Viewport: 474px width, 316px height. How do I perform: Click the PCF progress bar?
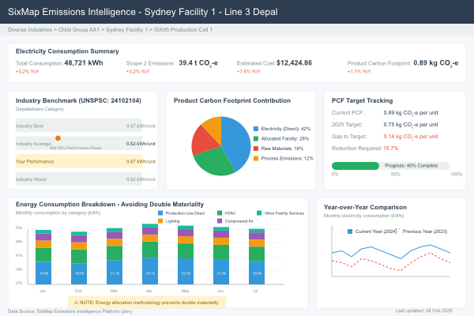point(390,166)
